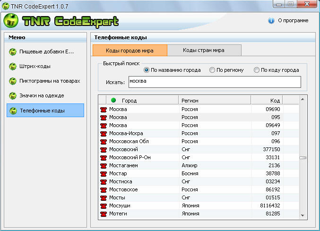This screenshot has height=231, width=320.
Task: Switch to the Коды городов мира tab
Action: click(x=130, y=51)
